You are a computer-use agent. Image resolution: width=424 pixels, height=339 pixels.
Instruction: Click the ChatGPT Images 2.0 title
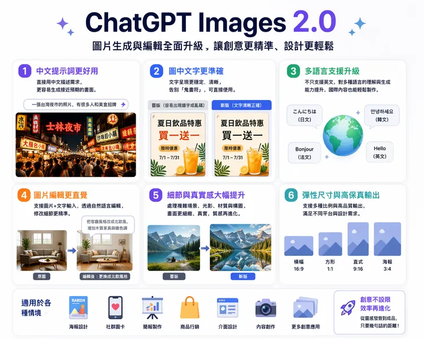coord(211,22)
